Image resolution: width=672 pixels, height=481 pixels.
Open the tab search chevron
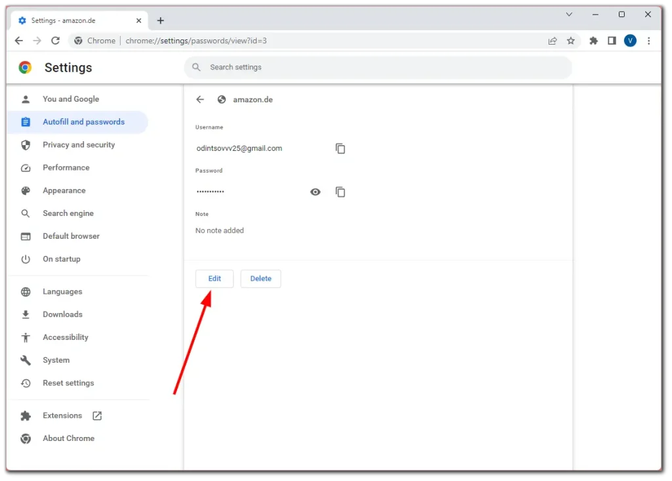[569, 14]
